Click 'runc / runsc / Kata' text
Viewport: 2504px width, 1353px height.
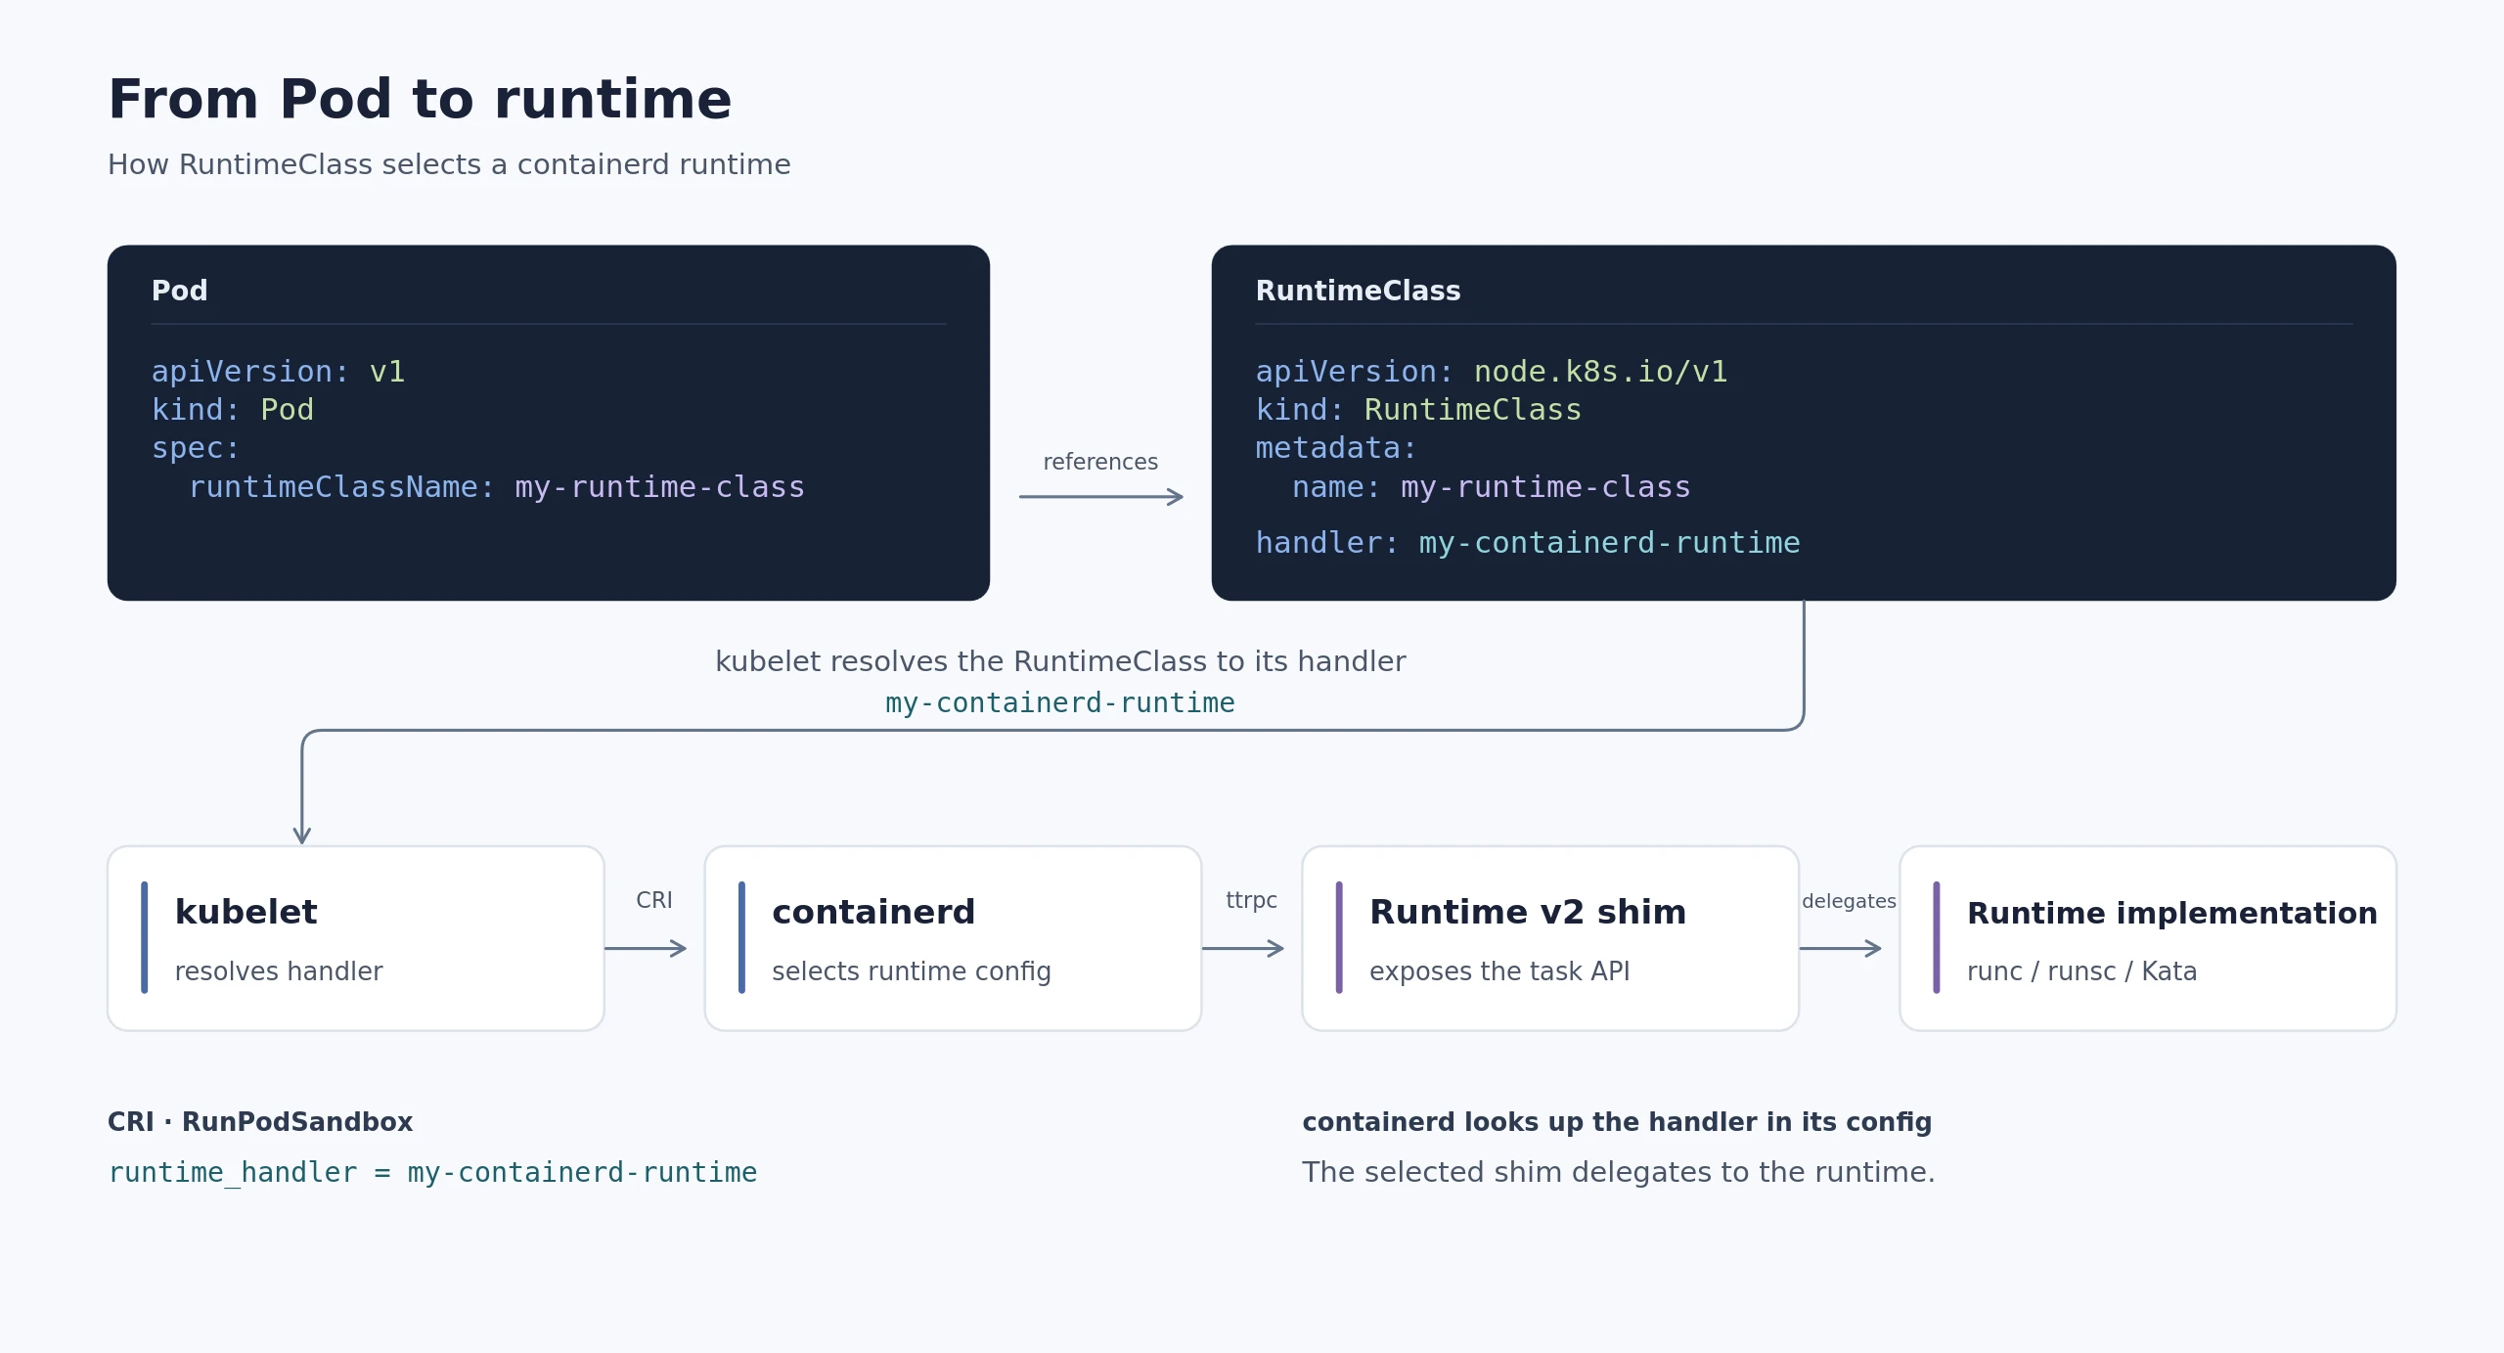2081,971
